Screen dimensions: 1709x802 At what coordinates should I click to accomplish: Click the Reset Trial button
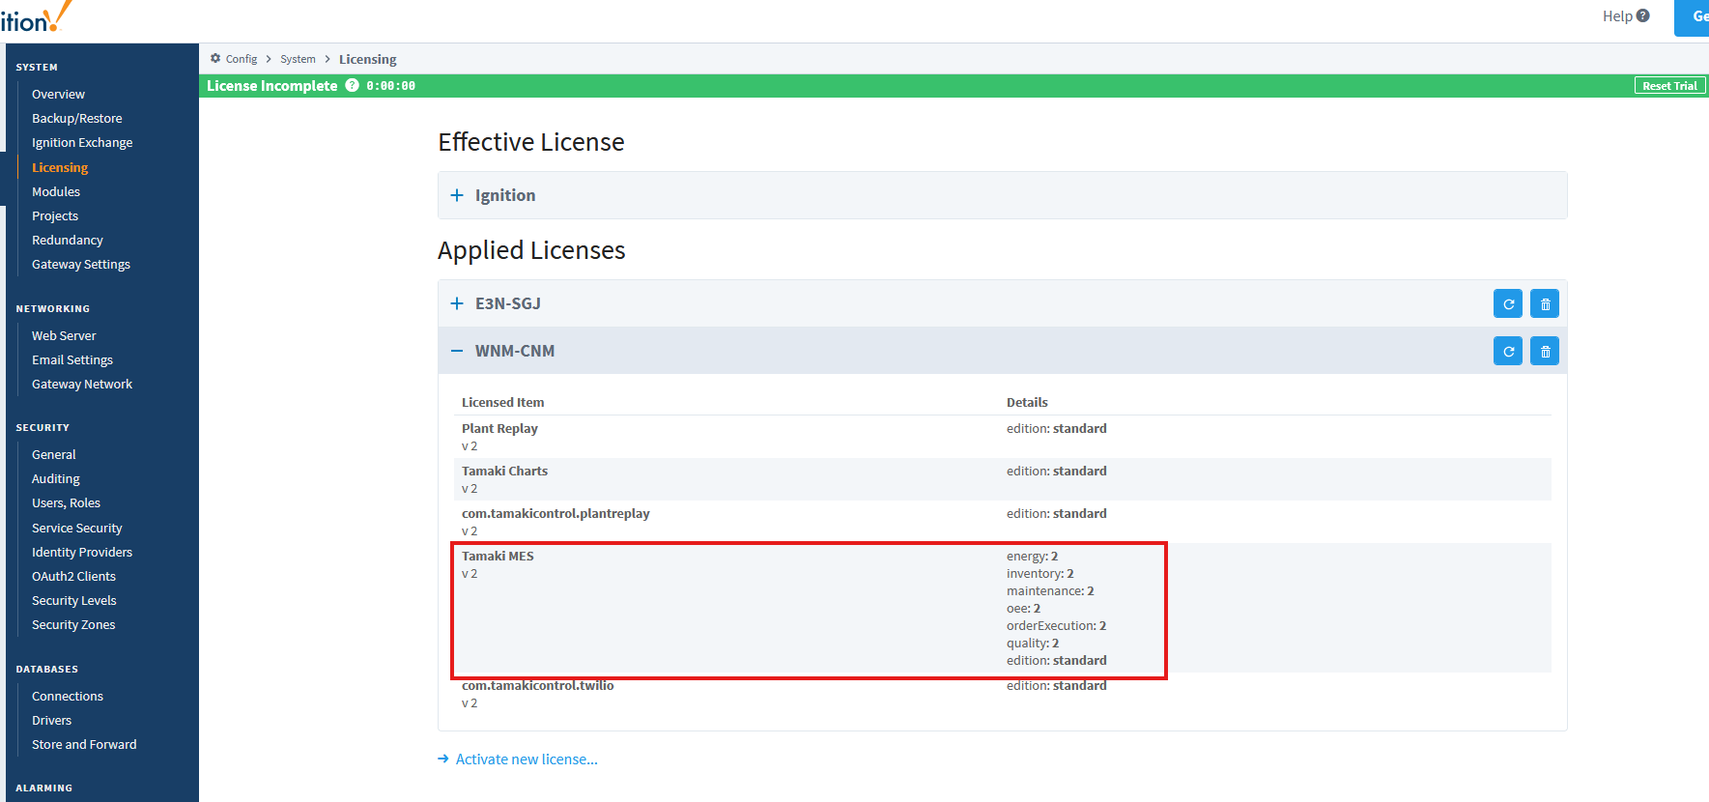coord(1669,85)
